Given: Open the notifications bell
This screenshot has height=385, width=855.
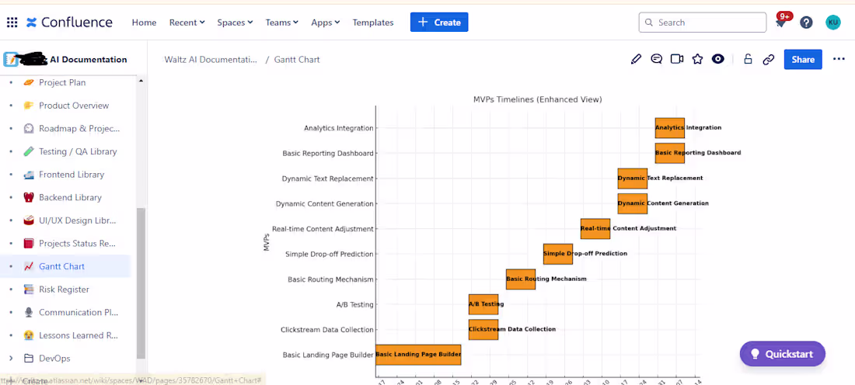Looking at the screenshot, I should [780, 23].
